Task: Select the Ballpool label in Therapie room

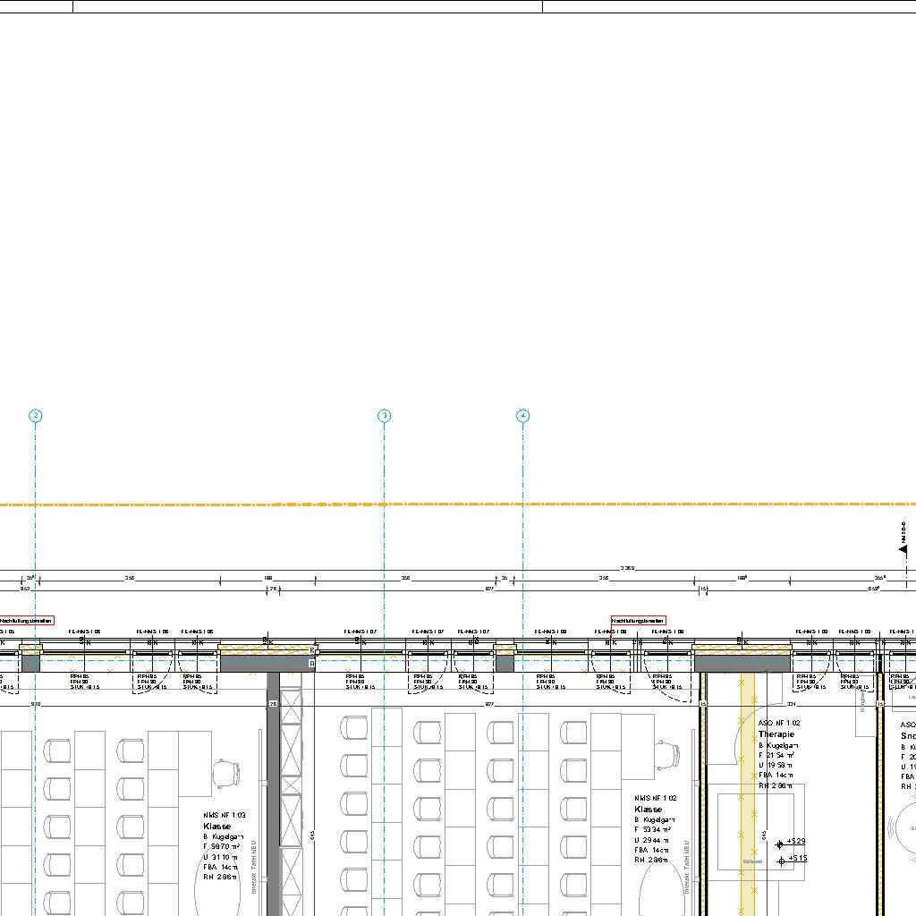Action: [751, 861]
